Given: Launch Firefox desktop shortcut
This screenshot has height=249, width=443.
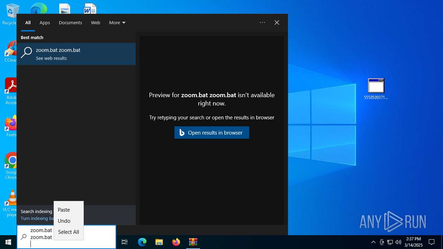Looking at the screenshot, I should click(11, 126).
